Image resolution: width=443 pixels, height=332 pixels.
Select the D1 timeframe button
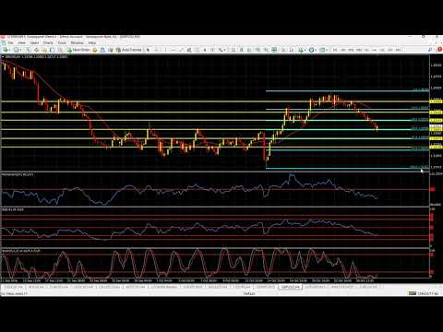tap(382, 50)
